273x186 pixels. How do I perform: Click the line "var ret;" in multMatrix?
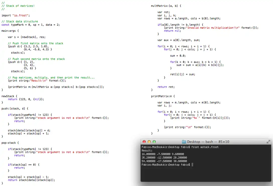click(x=164, y=12)
